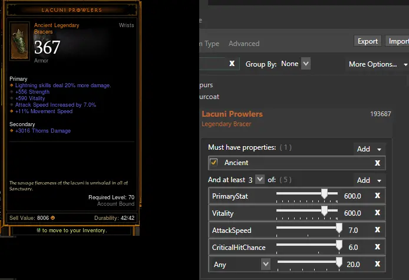Screen dimensions: 409x280
Task: Delete the PrimaryStat rule using its X
Action: pos(377,196)
